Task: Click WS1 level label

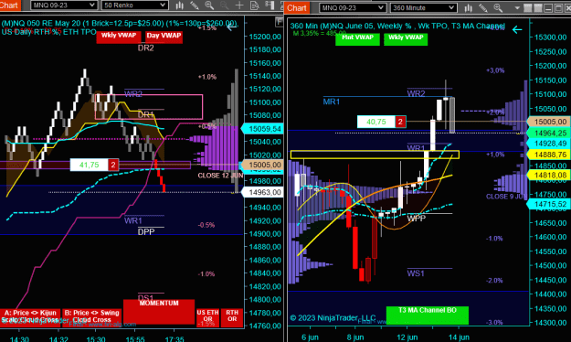Action: (x=416, y=273)
